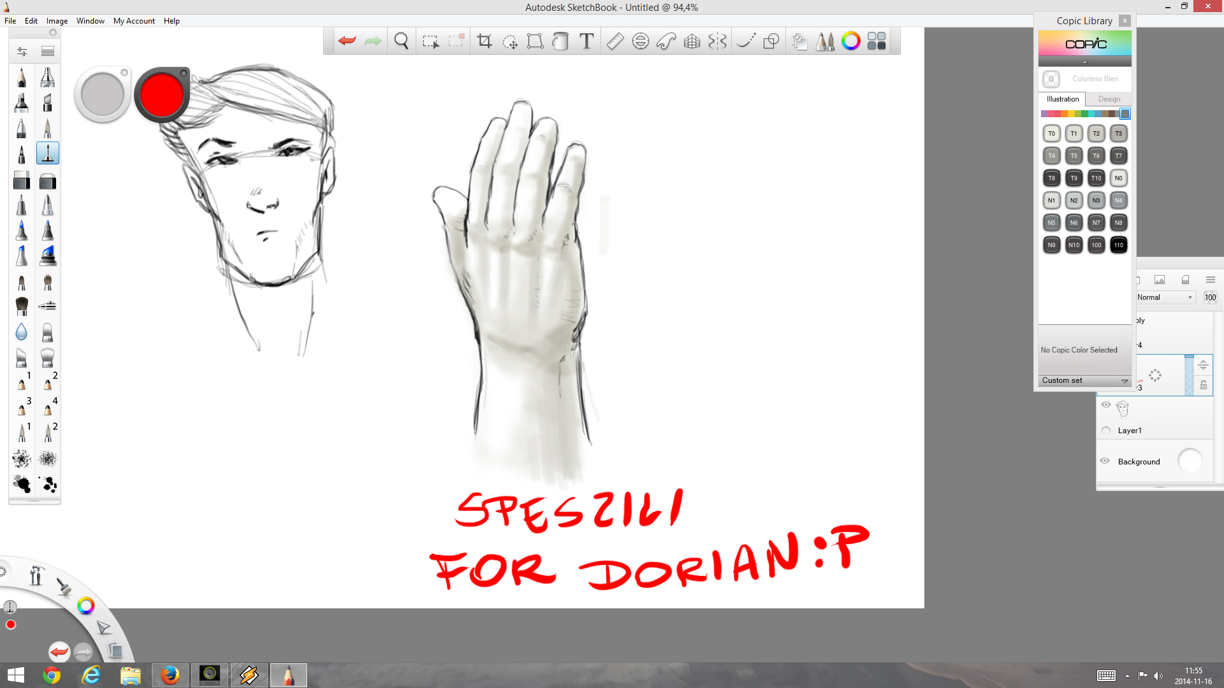Screen dimensions: 1224x688
Task: Select the Text tool
Action: click(x=586, y=41)
